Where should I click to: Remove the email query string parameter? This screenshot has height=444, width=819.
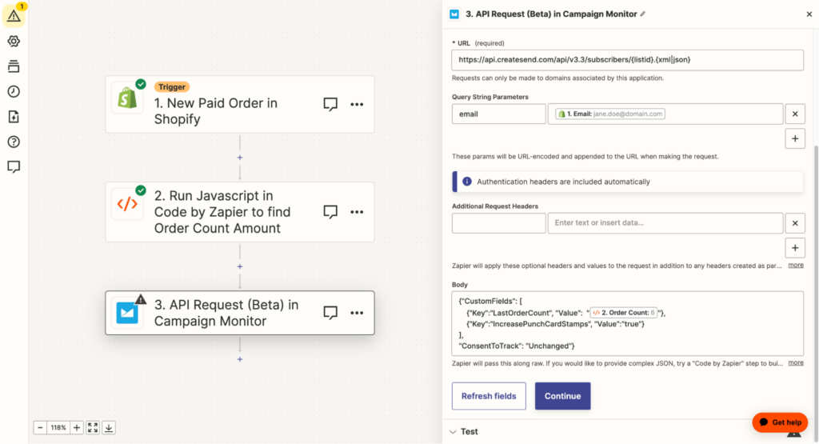(x=795, y=114)
